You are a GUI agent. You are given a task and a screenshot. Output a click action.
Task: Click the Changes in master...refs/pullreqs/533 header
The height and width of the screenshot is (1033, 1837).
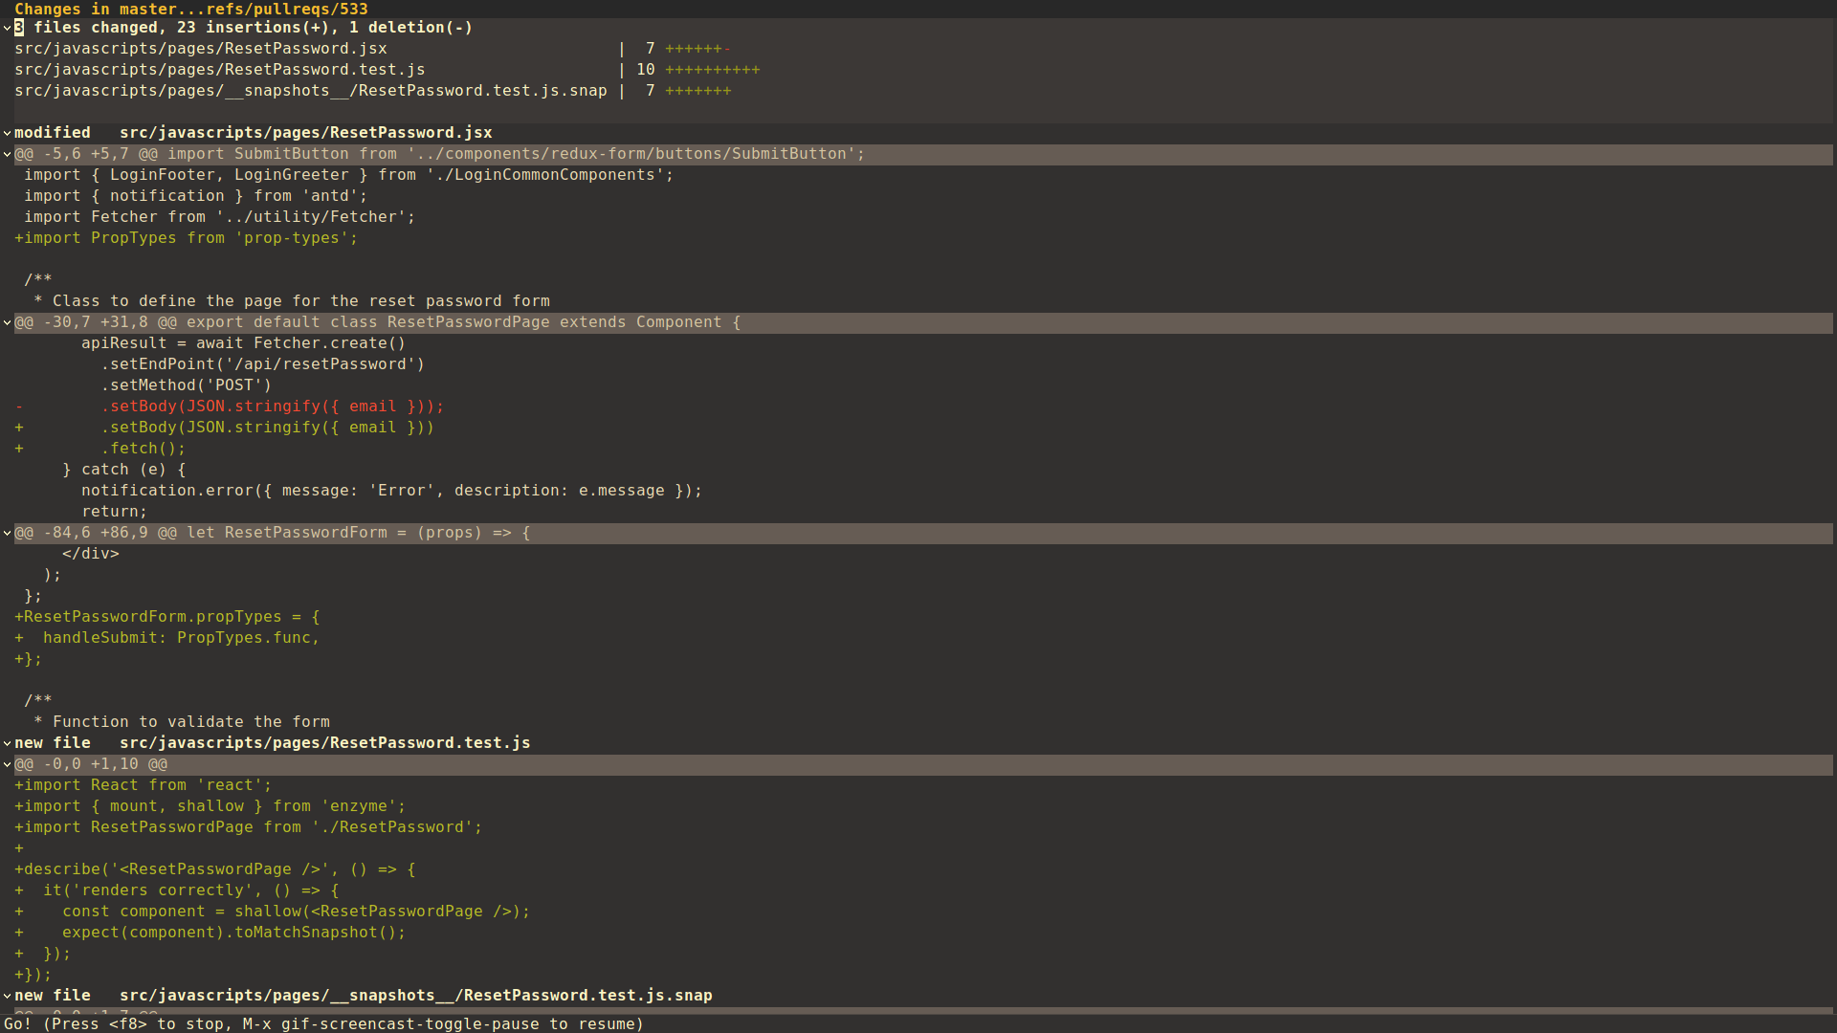[191, 9]
